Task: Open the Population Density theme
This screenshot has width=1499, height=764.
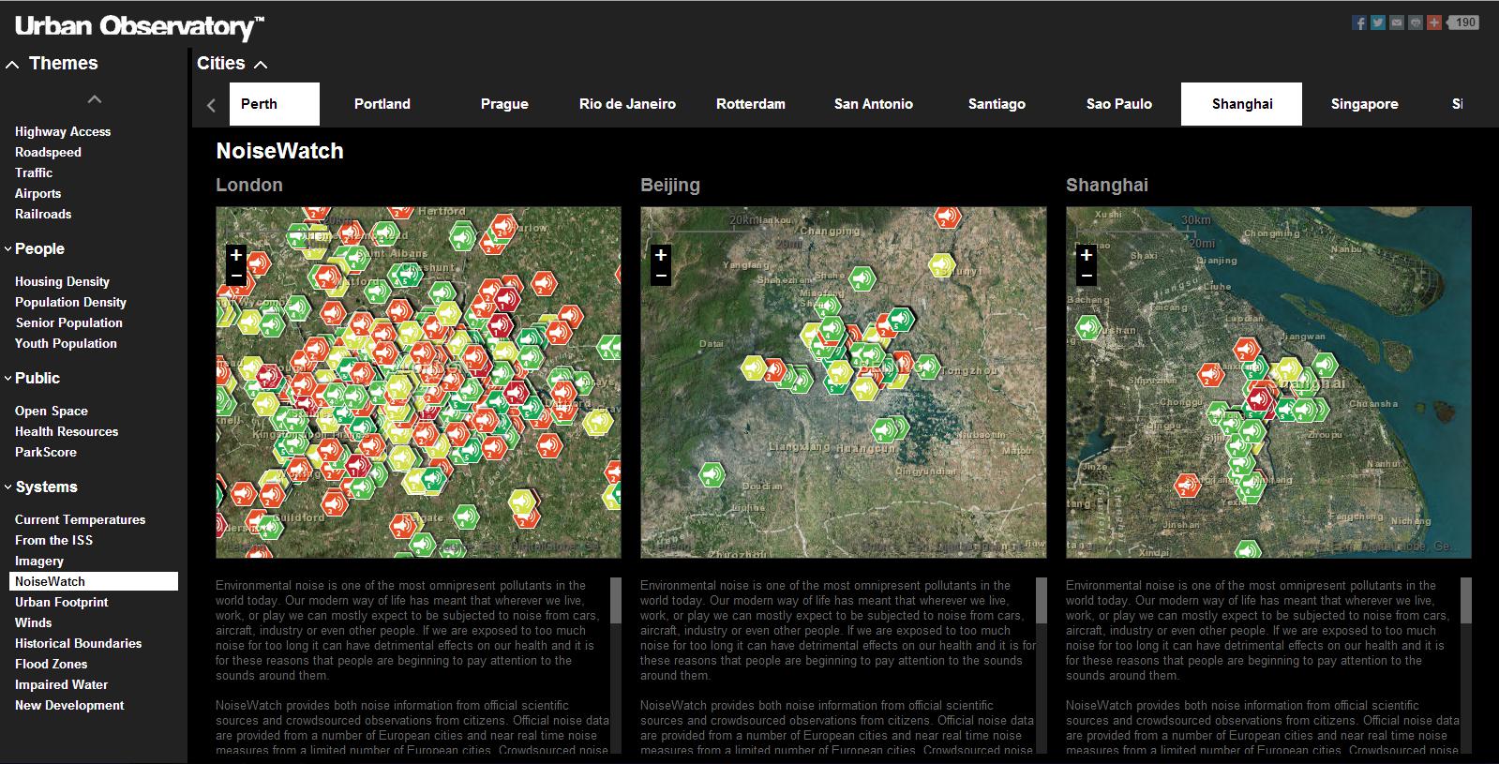Action: point(70,302)
